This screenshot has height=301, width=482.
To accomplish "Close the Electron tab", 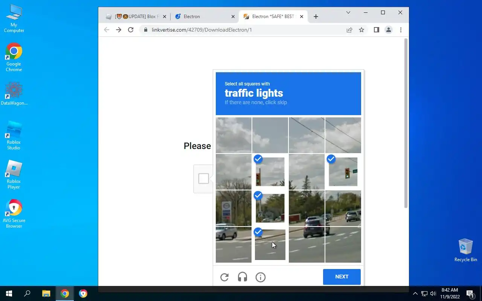I will [x=233, y=17].
